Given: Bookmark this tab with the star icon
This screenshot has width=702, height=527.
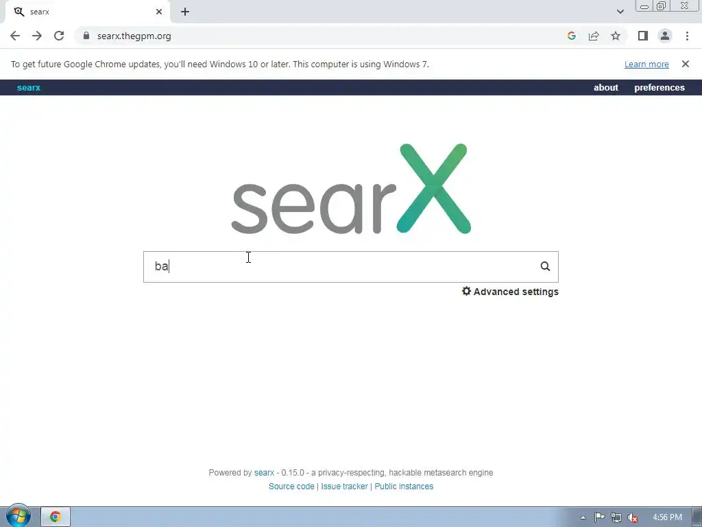Looking at the screenshot, I should pyautogui.click(x=616, y=36).
